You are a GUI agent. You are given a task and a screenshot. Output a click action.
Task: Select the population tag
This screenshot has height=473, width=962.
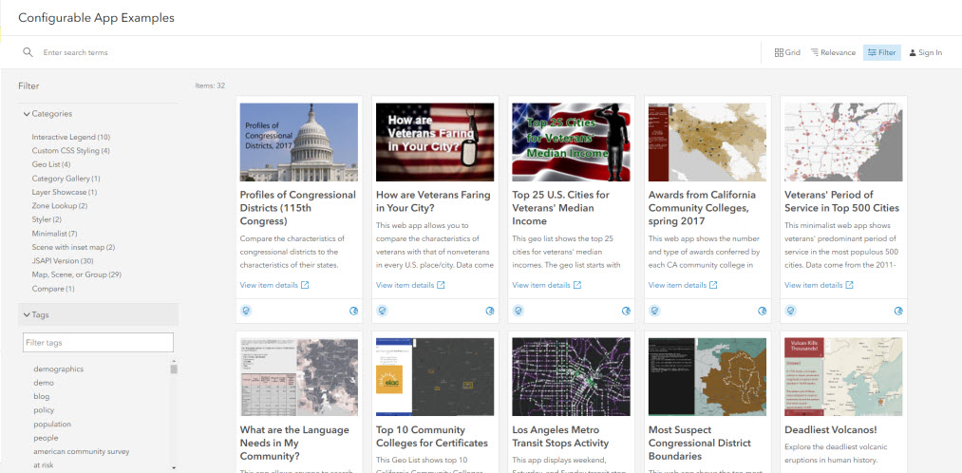pyautogui.click(x=52, y=424)
